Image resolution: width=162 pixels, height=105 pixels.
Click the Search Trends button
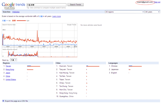pos(76,5)
